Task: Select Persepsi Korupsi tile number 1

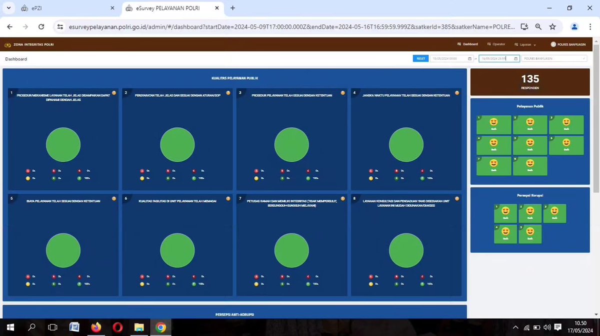Action: 505,213
